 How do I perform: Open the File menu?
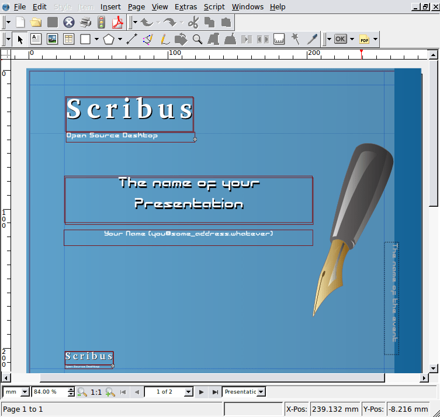click(x=20, y=7)
